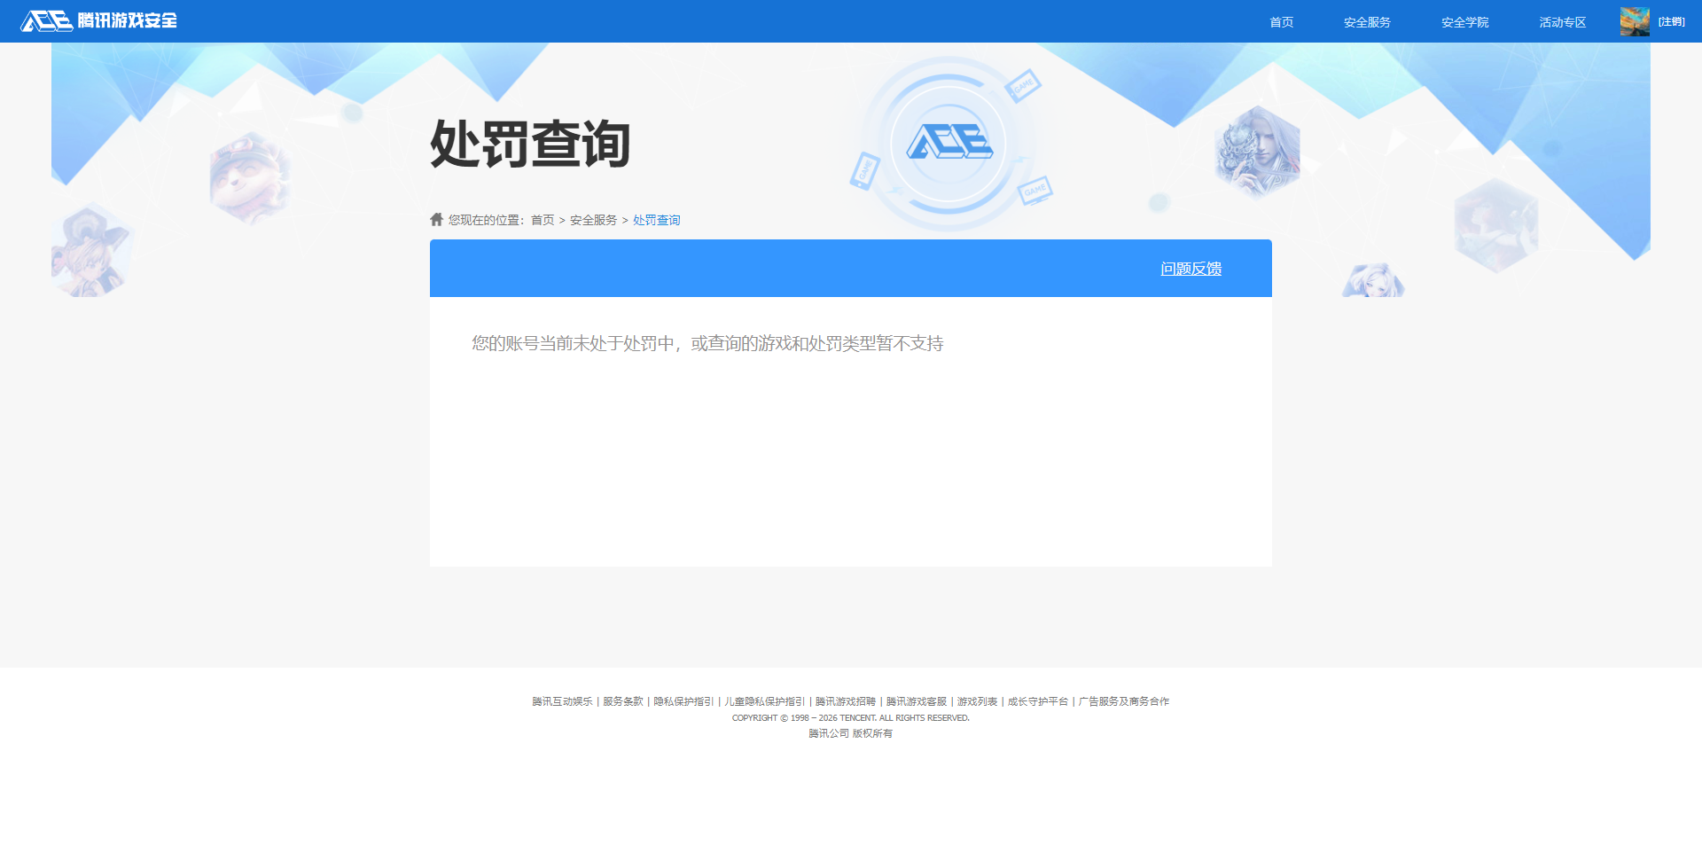Click the ACE emblem in the banner artwork
The image size is (1702, 845).
coord(948,142)
